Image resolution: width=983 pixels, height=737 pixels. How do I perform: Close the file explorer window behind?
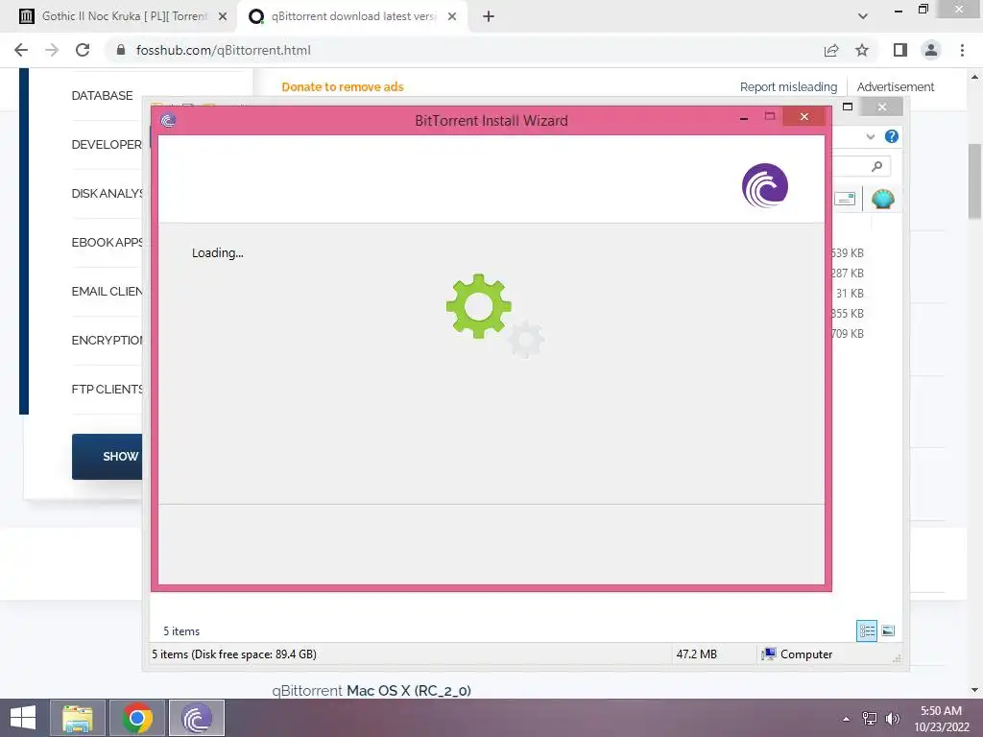(x=882, y=107)
